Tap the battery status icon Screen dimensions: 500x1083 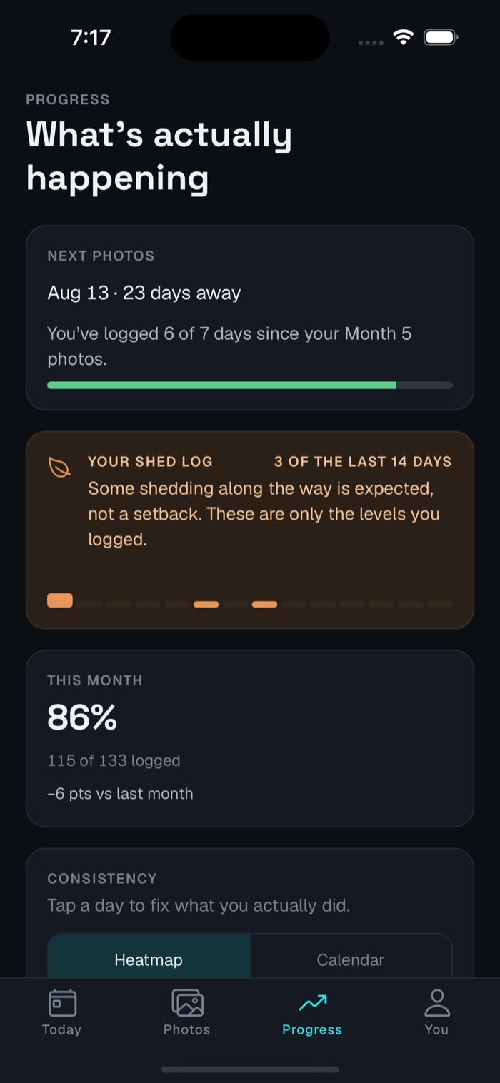pos(441,38)
